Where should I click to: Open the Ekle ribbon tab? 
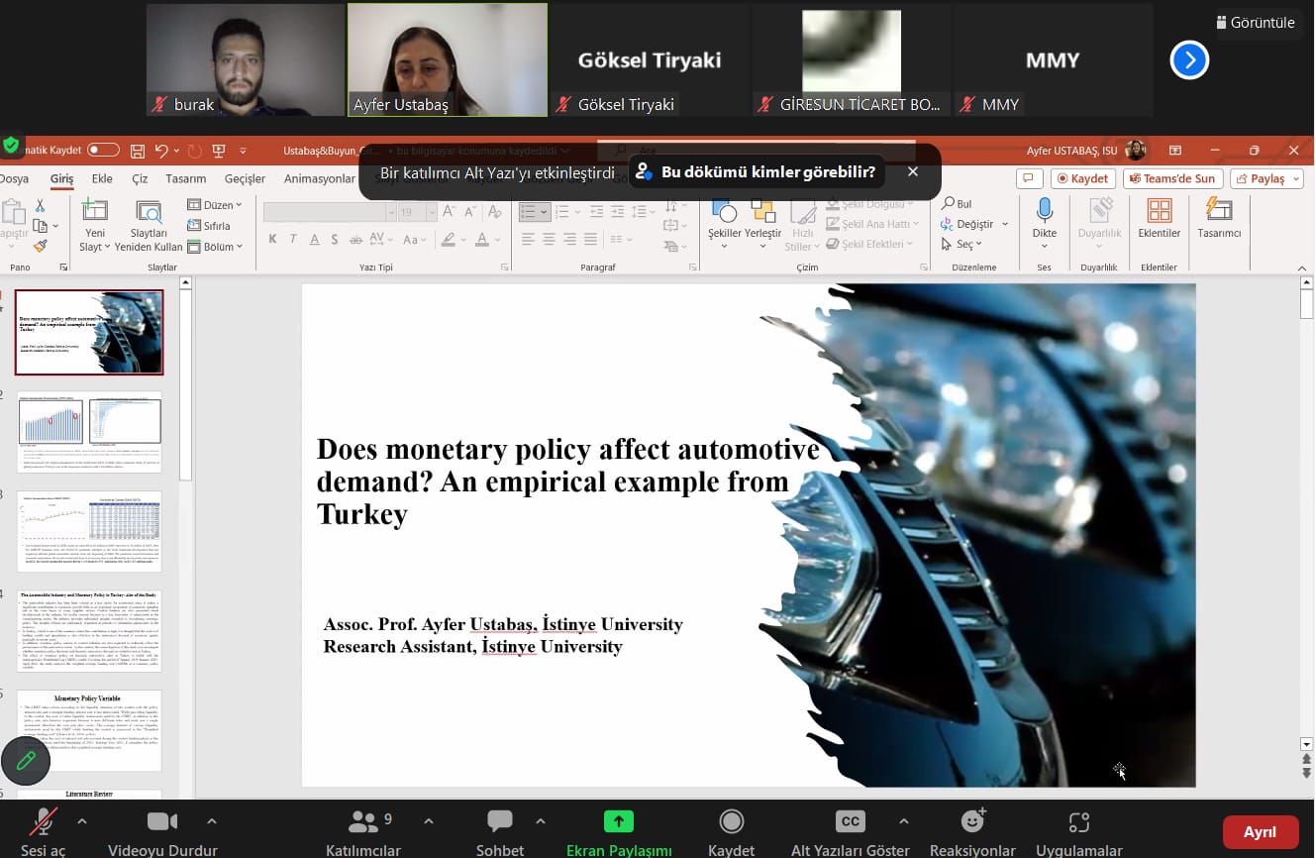[x=102, y=179]
